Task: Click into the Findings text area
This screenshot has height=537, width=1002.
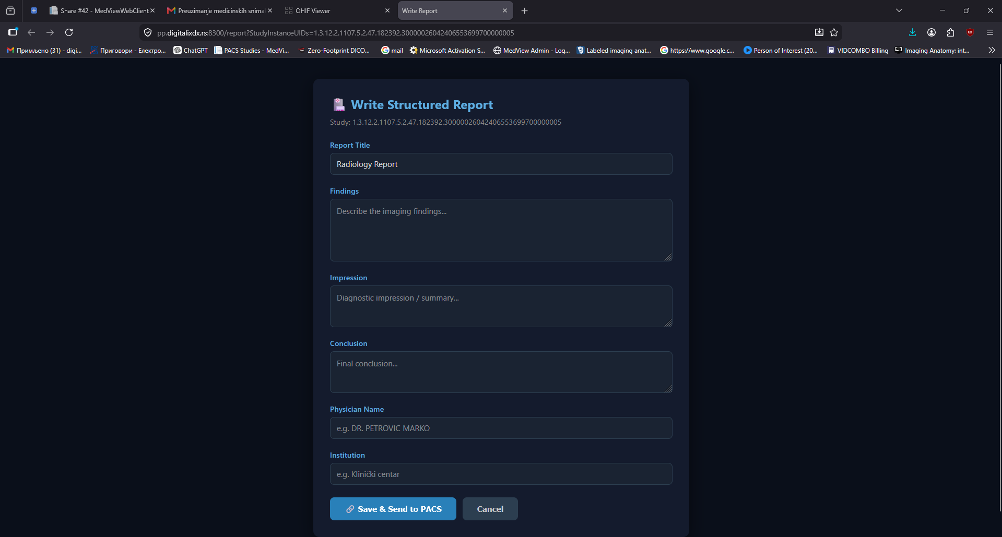Action: point(501,230)
